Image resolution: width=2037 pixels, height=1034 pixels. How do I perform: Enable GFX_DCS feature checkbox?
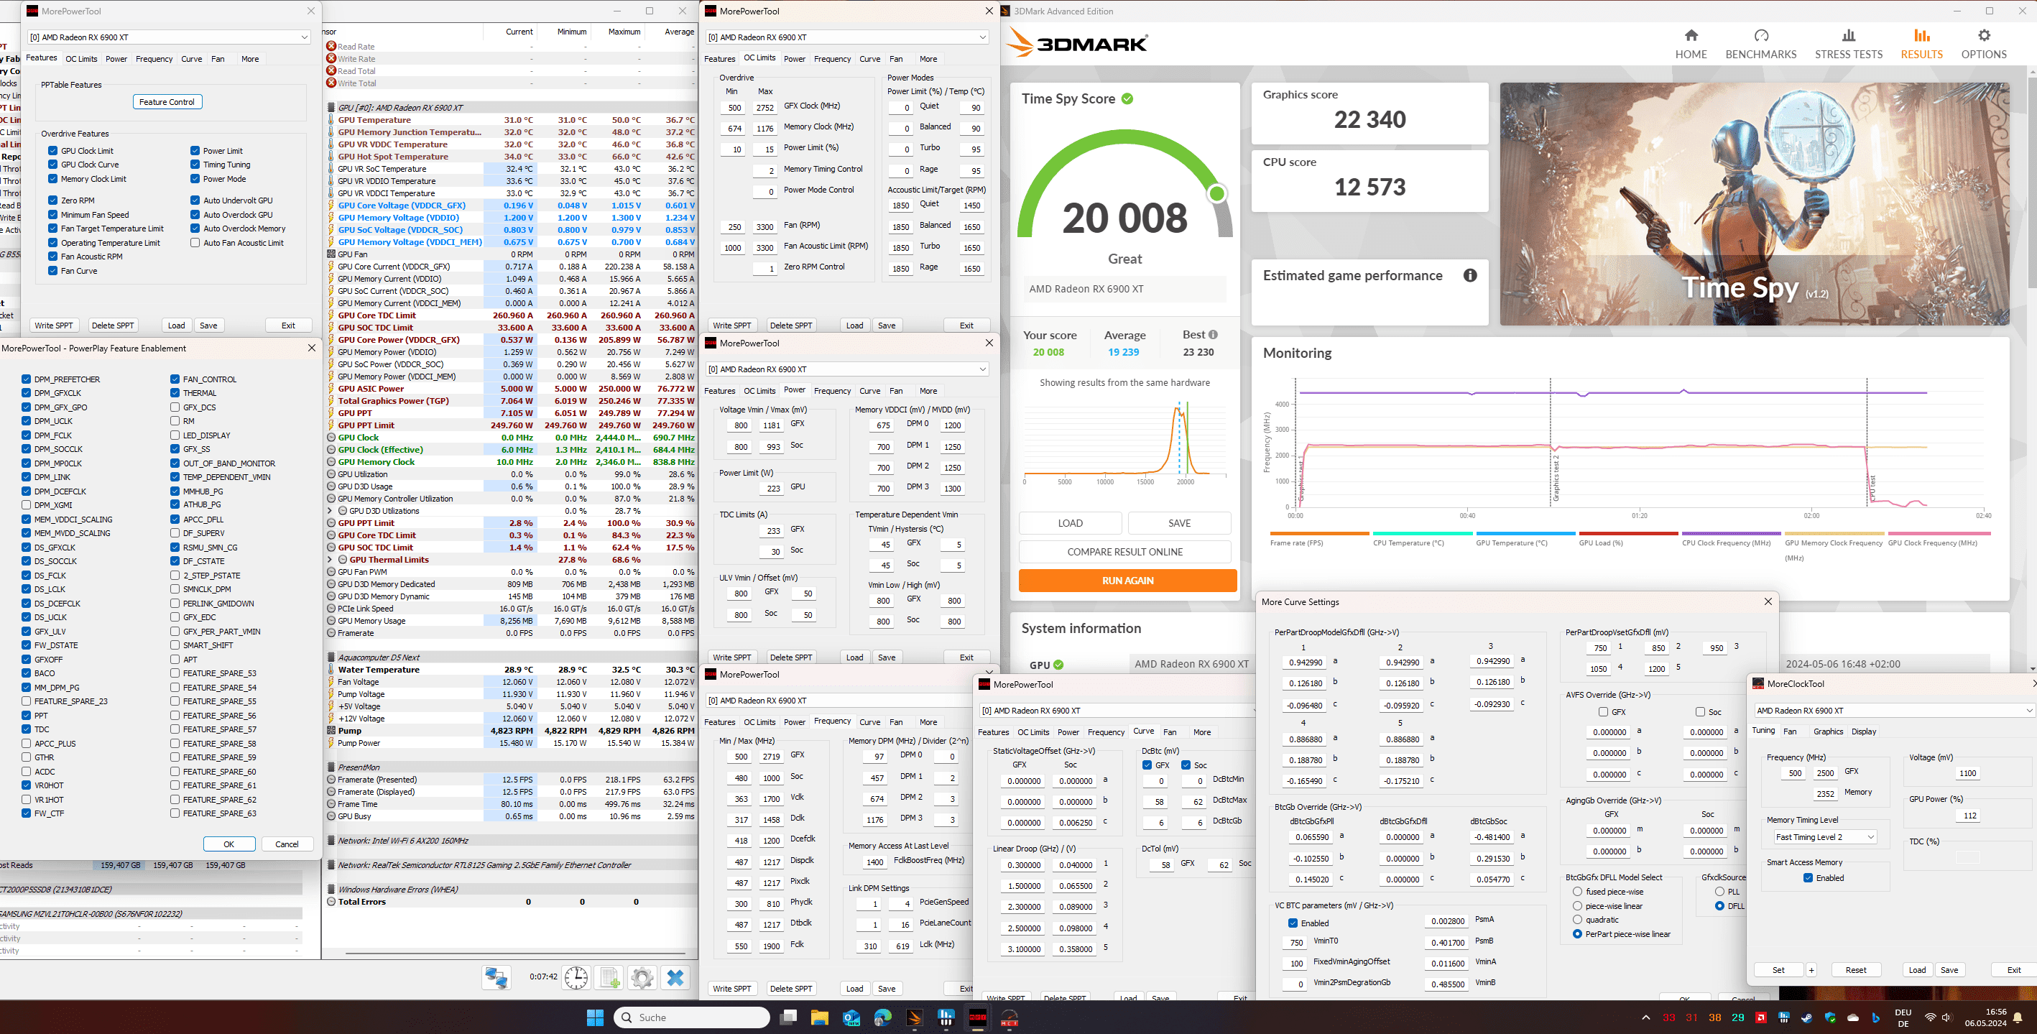pyautogui.click(x=175, y=407)
